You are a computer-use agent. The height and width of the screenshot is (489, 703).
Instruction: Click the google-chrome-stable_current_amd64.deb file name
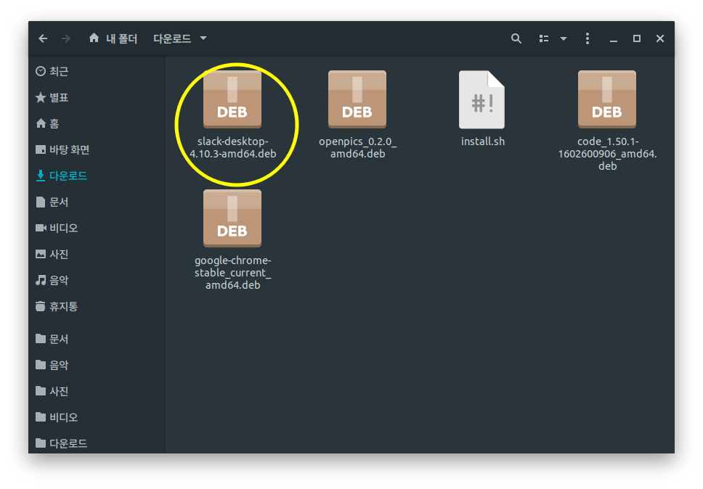(232, 273)
